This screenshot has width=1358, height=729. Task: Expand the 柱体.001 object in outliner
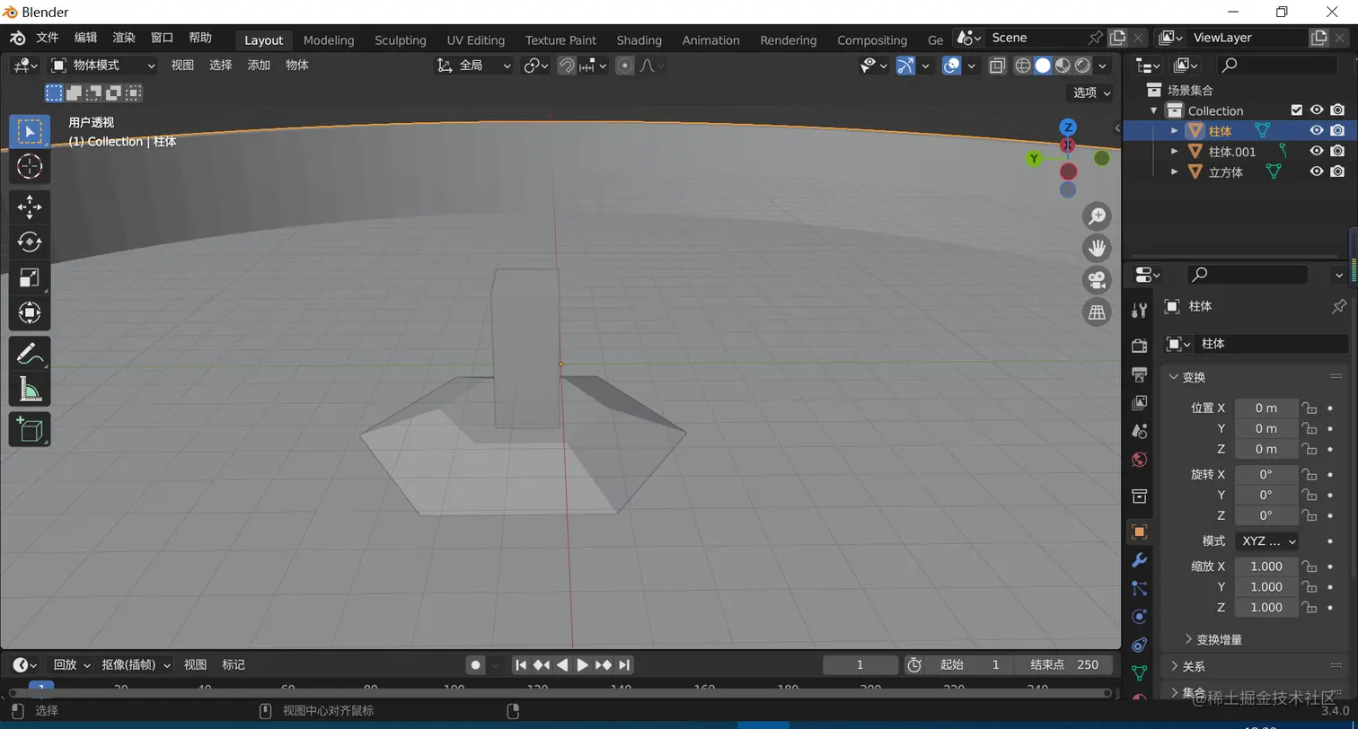[x=1174, y=152]
